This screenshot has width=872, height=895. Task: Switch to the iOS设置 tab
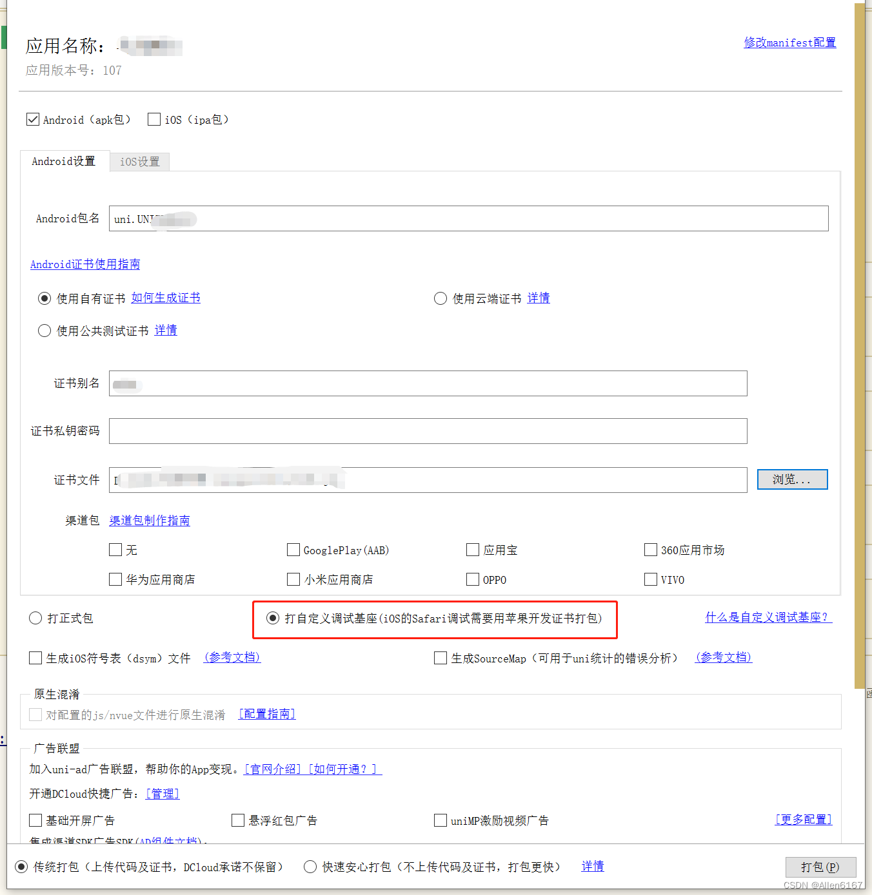[x=139, y=161]
